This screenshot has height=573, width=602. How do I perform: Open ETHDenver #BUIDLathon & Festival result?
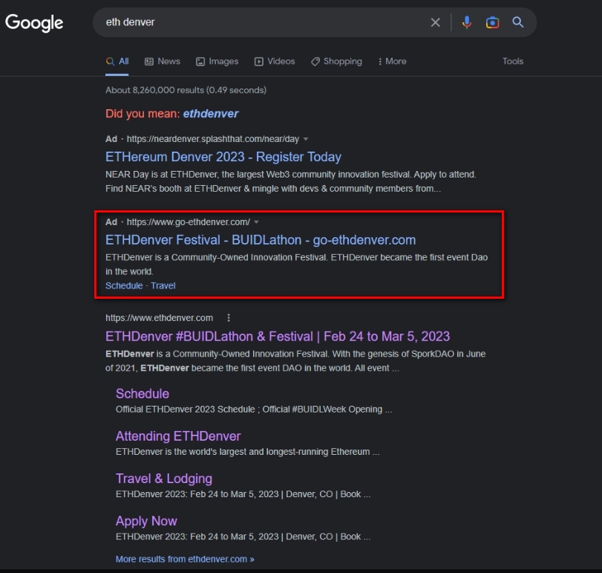[x=277, y=336]
